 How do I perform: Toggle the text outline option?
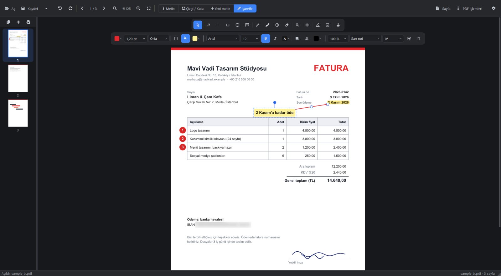coord(307,39)
